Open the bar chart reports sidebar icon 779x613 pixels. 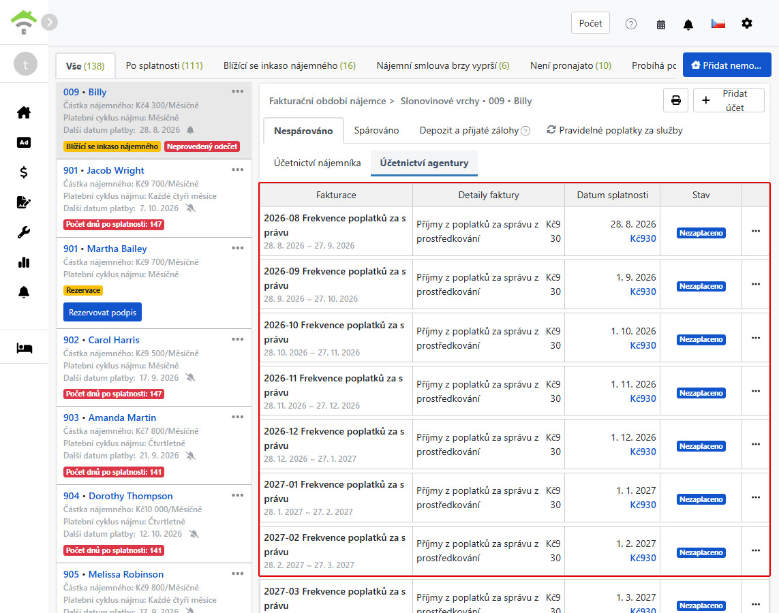coord(23,263)
